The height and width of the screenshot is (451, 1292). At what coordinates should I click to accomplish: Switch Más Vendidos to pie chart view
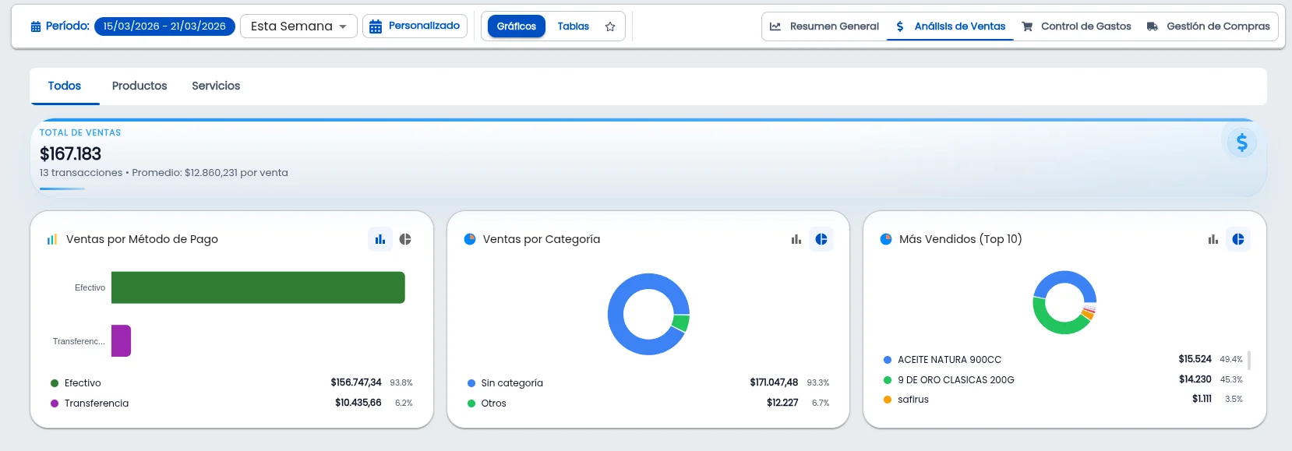[1238, 239]
